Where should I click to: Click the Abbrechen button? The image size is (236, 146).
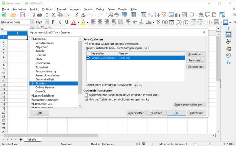[196, 113]
